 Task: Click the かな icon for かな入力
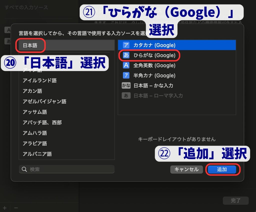(x=126, y=85)
